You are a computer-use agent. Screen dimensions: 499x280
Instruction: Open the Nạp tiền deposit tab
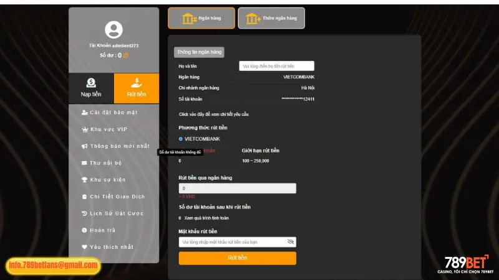click(x=91, y=88)
